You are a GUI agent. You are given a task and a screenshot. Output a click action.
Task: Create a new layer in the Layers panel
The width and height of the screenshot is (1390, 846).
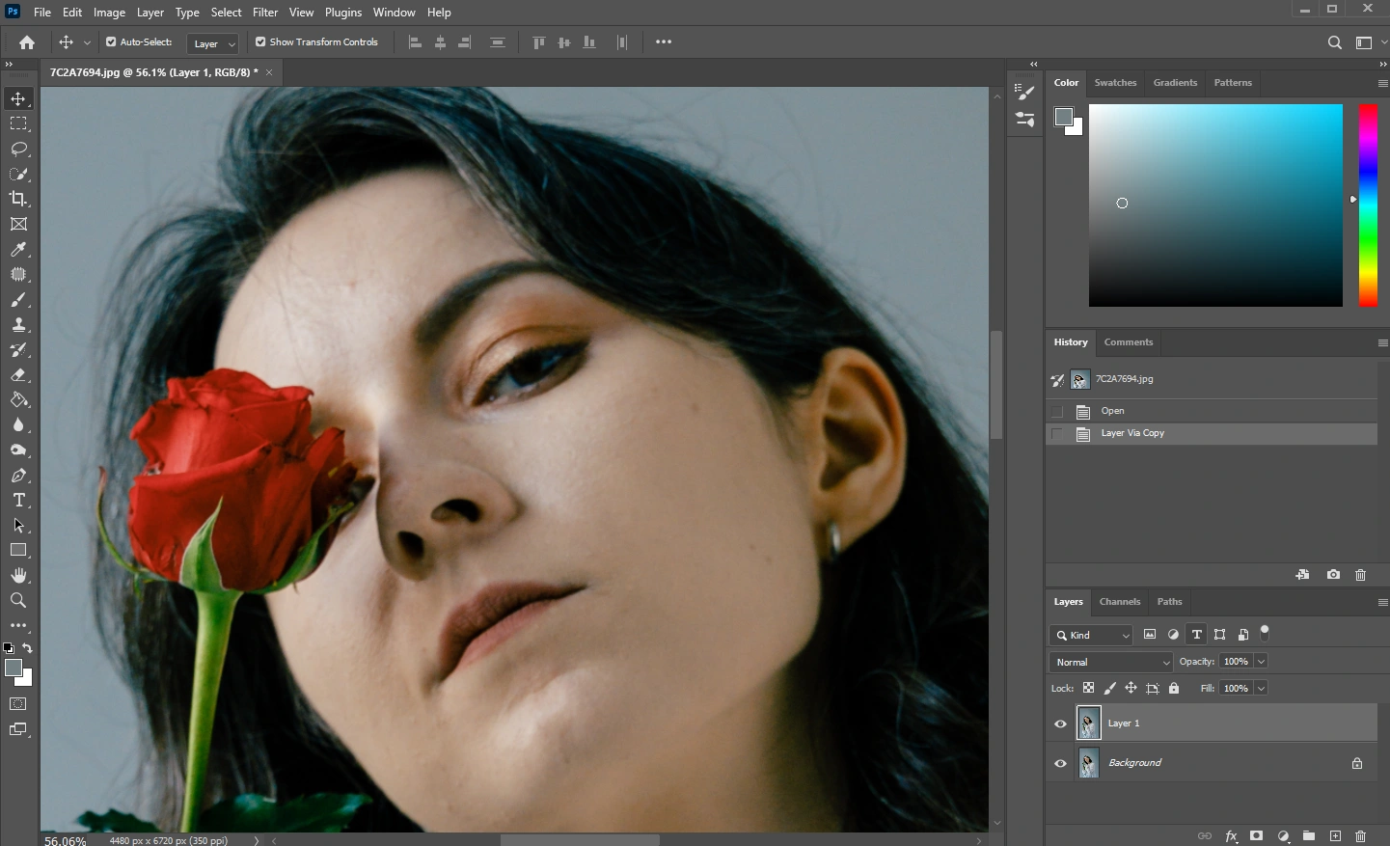[1336, 836]
